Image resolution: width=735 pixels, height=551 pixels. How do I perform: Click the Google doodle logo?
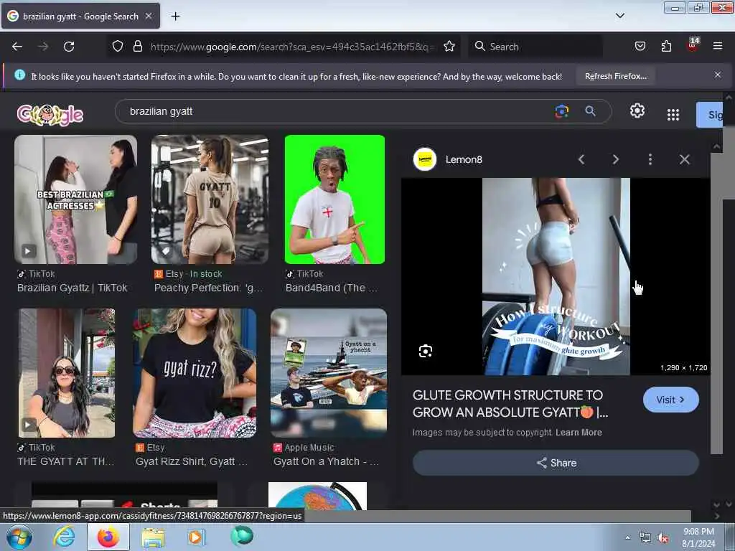pos(50,114)
